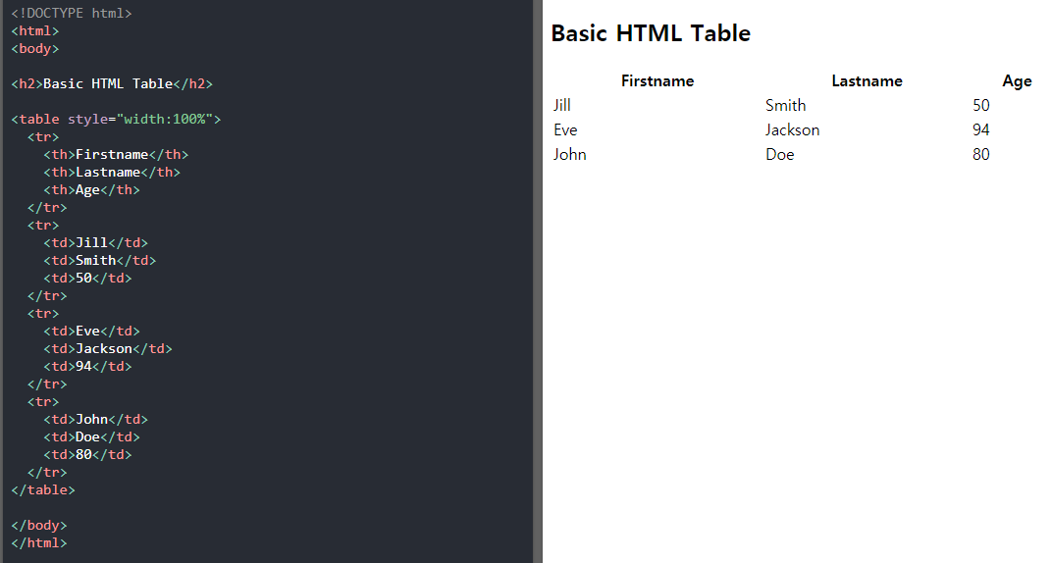
Task: Click the th Lastname code line
Action: 112,173
